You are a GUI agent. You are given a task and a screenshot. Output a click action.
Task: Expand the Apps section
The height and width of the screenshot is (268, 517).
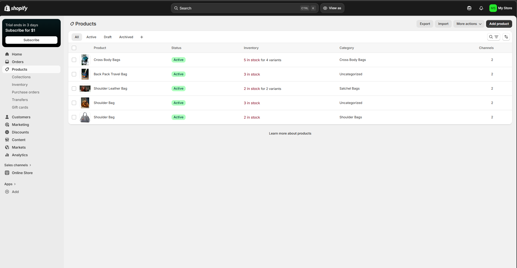(10, 184)
